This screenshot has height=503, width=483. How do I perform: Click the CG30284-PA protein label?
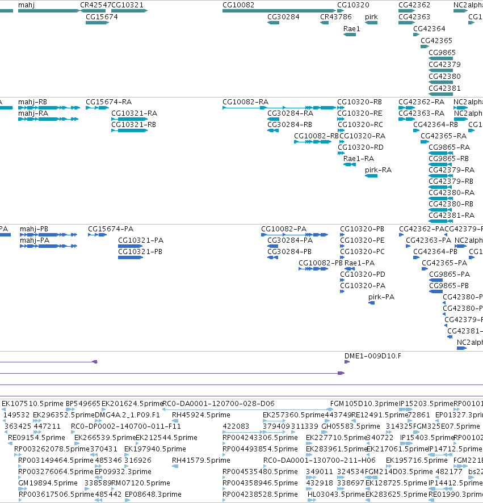[290, 240]
